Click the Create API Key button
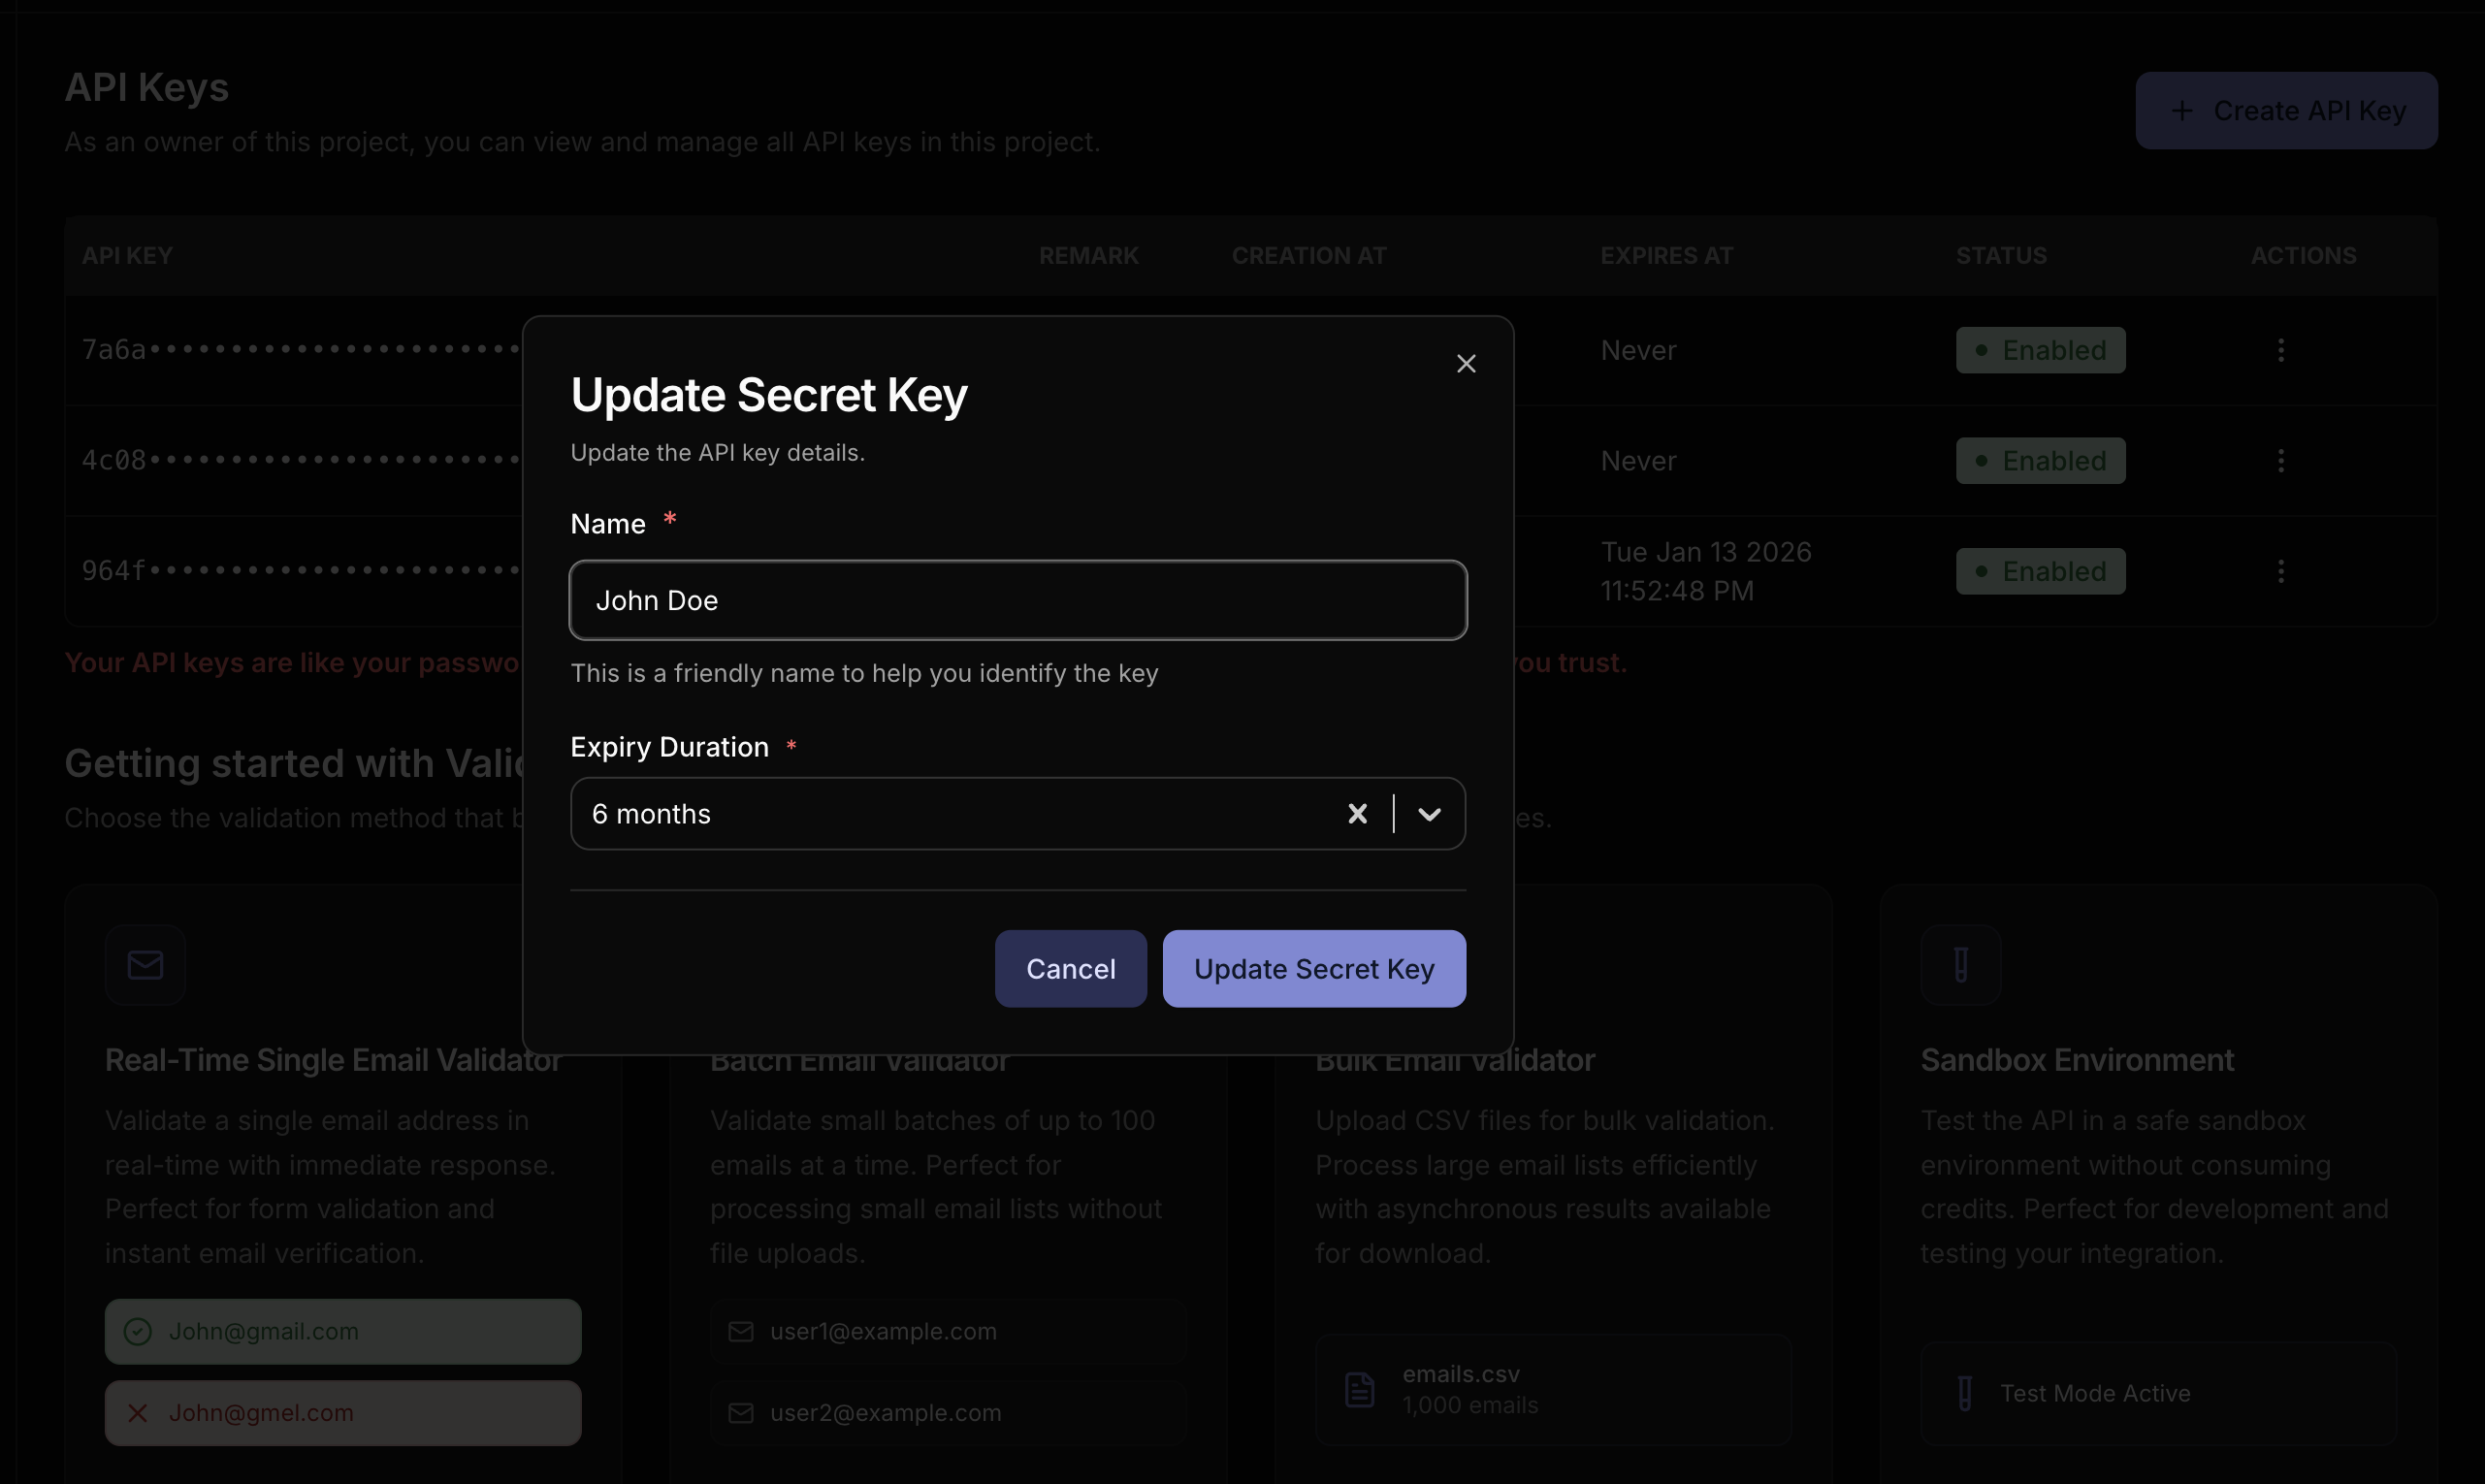The width and height of the screenshot is (2485, 1484). pyautogui.click(x=2286, y=110)
